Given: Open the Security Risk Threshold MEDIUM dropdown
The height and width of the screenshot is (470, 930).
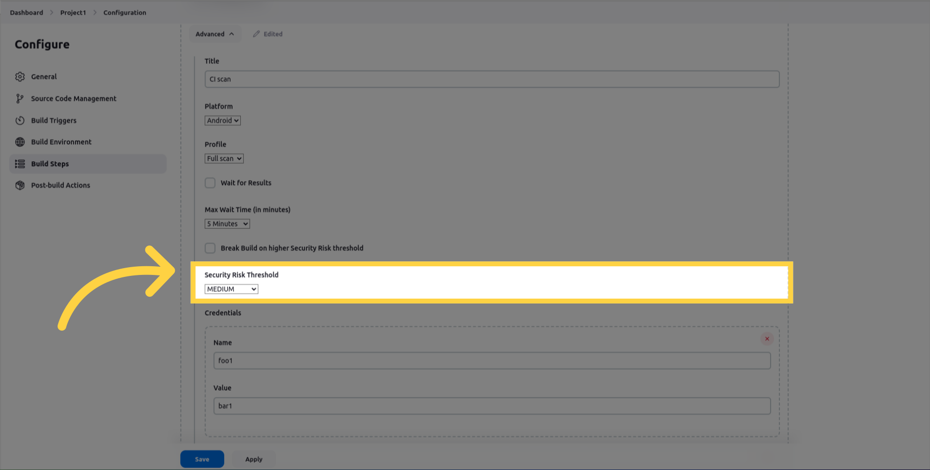Looking at the screenshot, I should click(x=231, y=289).
